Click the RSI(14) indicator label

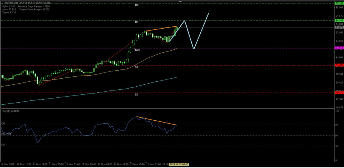[x=10, y=111]
